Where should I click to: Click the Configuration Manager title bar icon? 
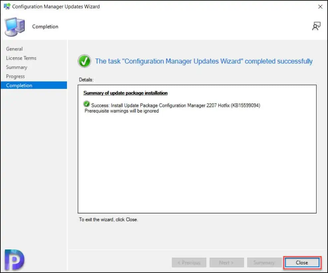pyautogui.click(x=7, y=6)
